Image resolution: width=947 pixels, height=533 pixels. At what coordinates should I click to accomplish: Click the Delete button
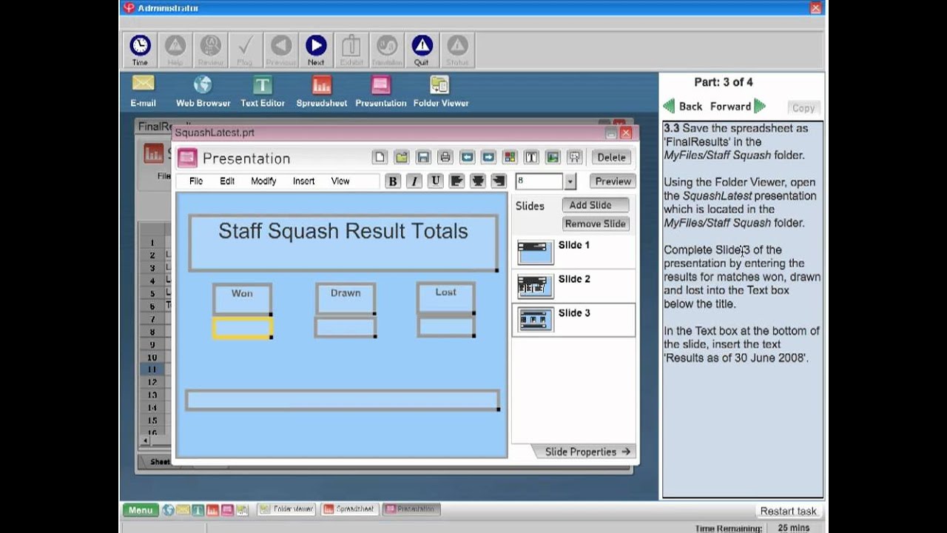coord(611,157)
